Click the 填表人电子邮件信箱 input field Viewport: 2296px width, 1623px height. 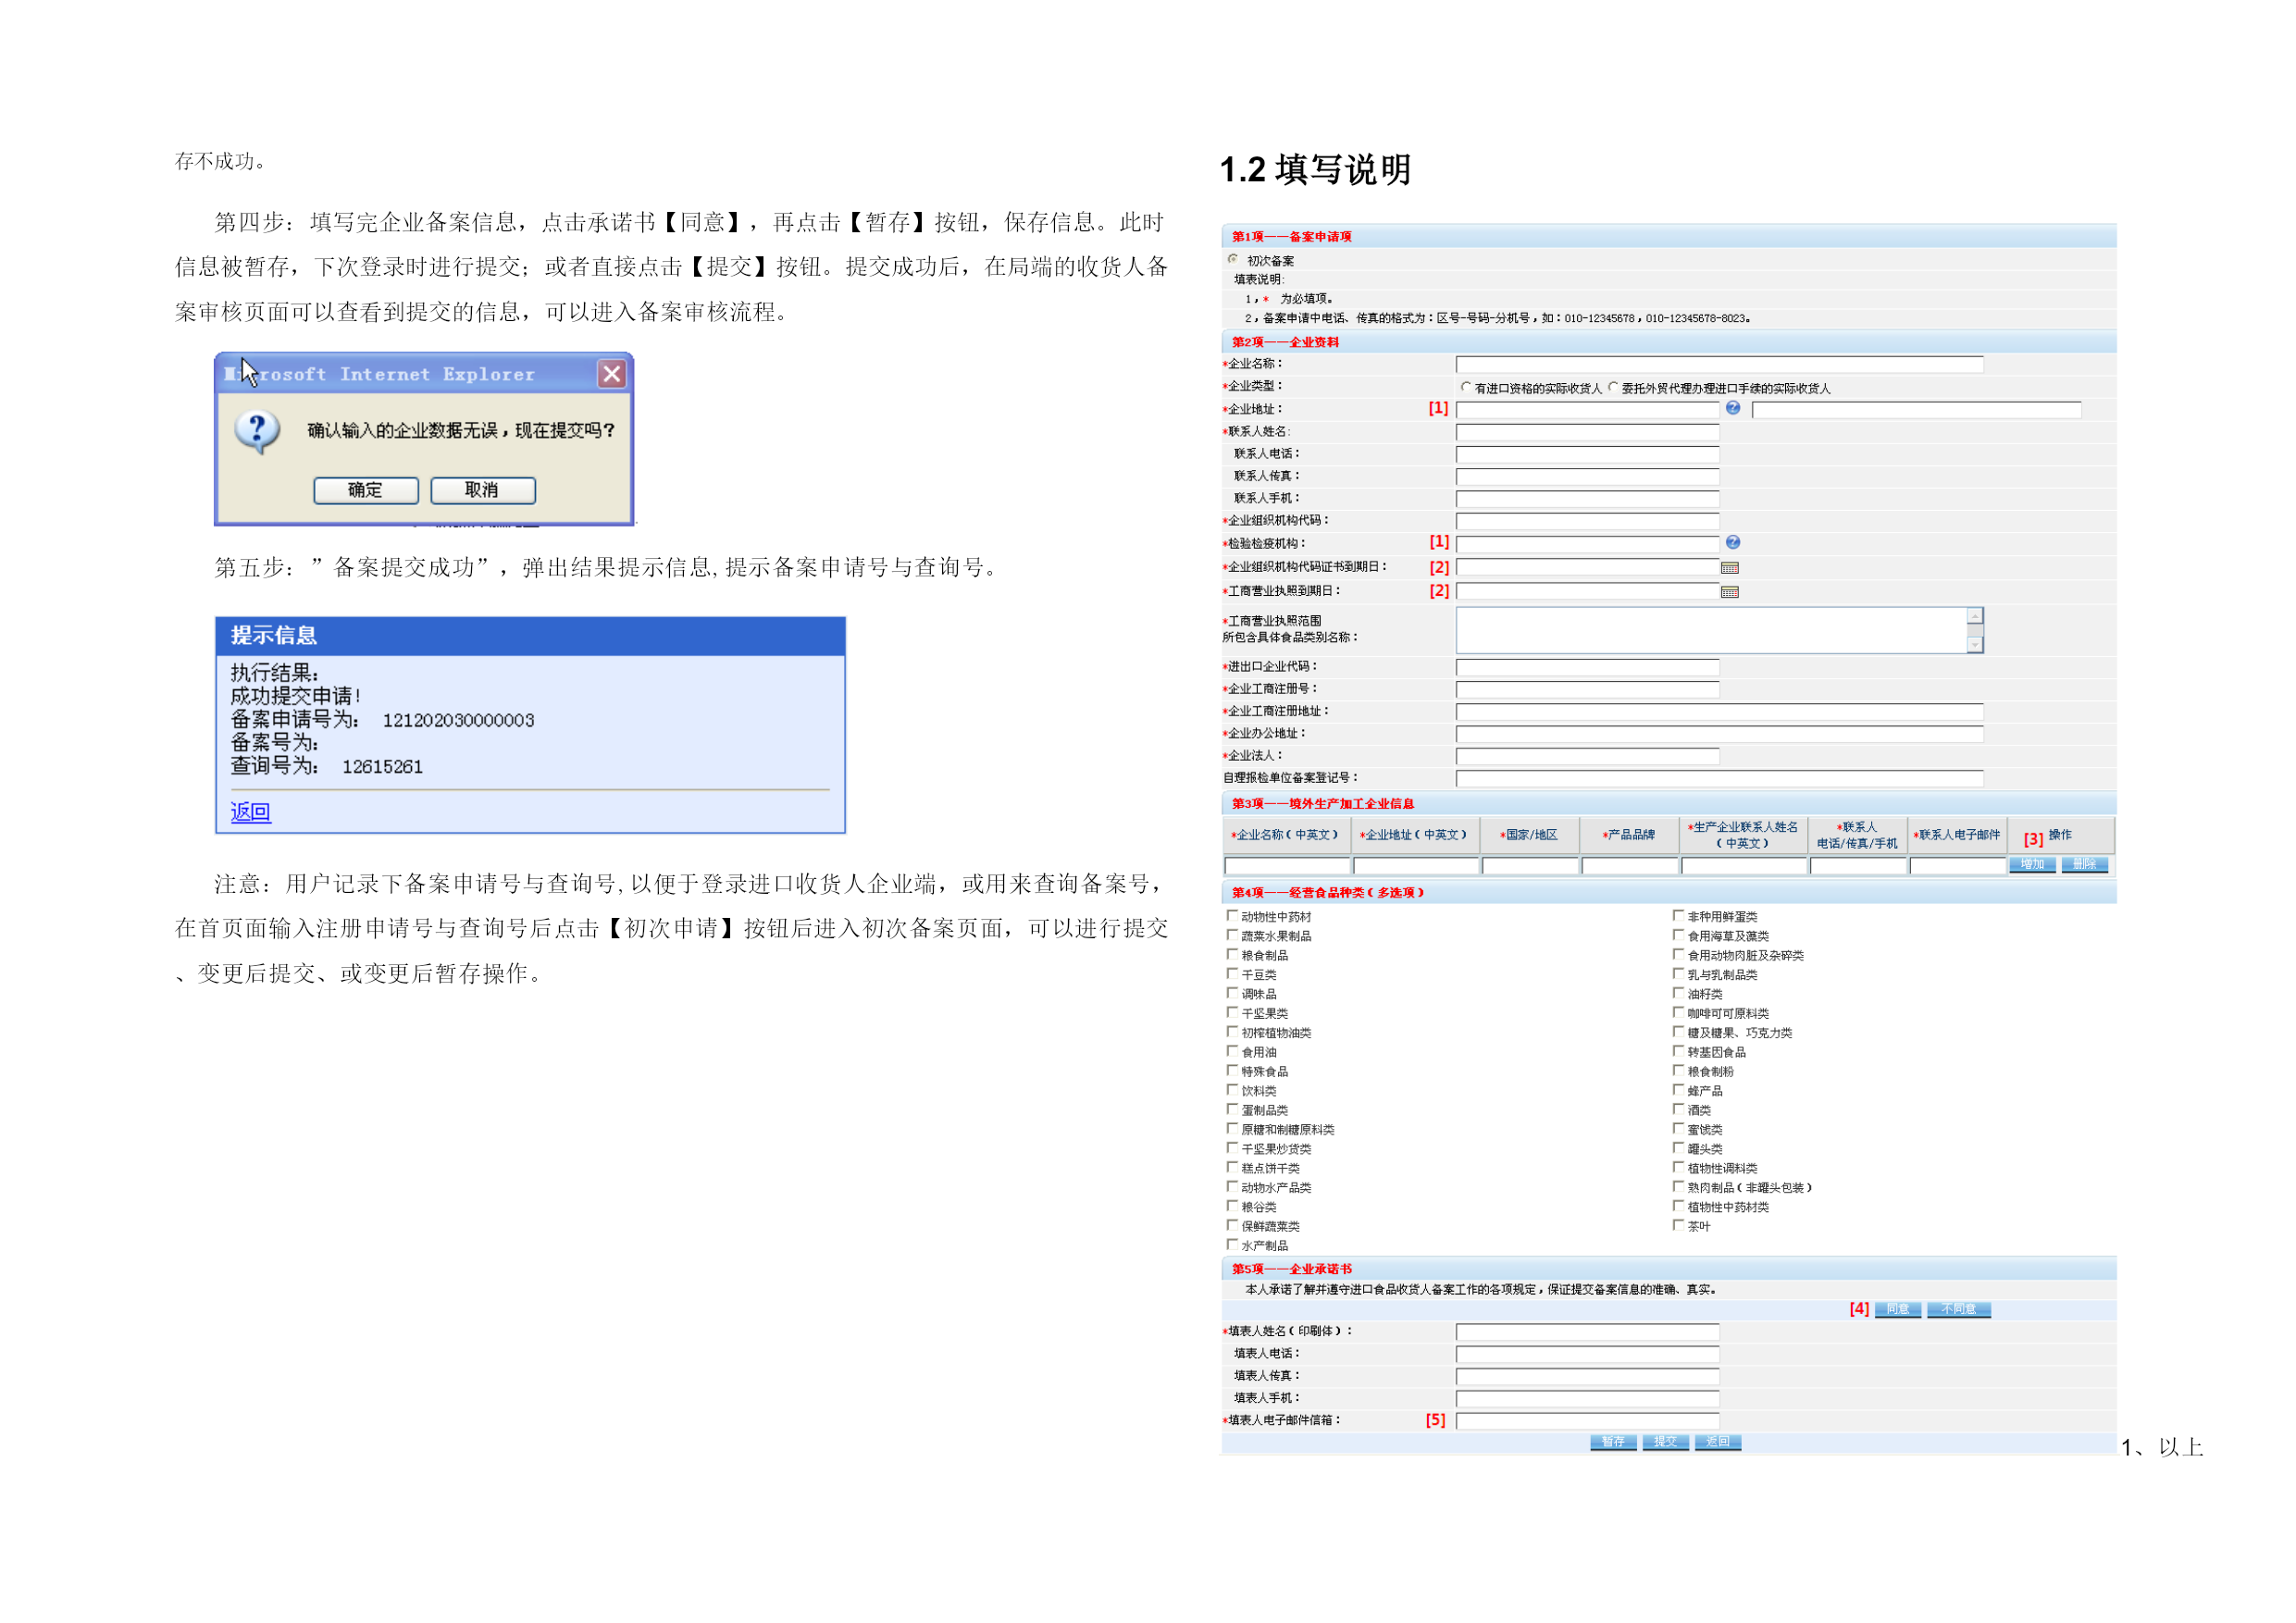[1587, 1421]
